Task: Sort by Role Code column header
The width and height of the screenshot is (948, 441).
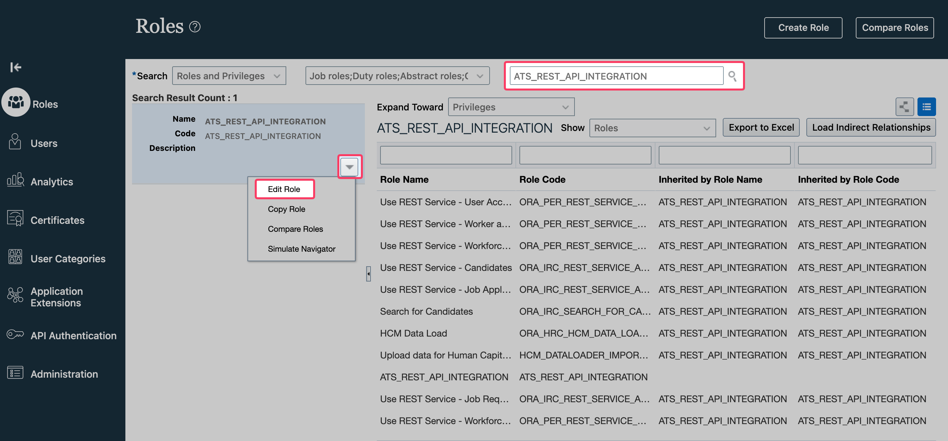Action: [542, 179]
